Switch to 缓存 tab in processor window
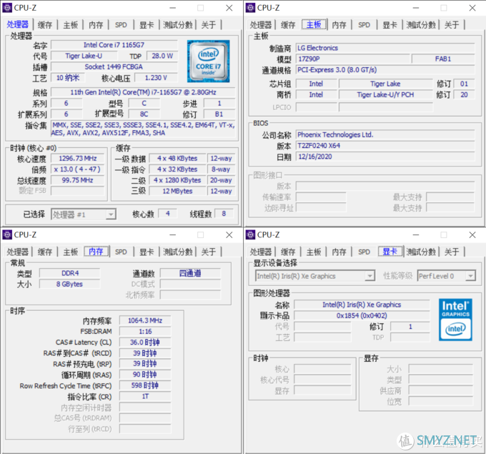 pyautogui.click(x=44, y=25)
